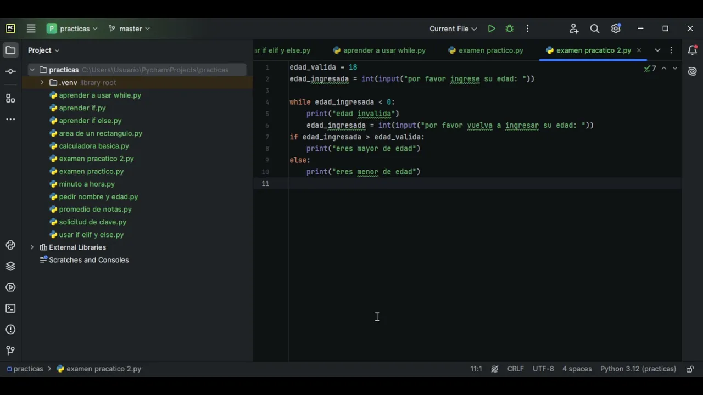Open Code With Me add-user icon

pos(574,29)
